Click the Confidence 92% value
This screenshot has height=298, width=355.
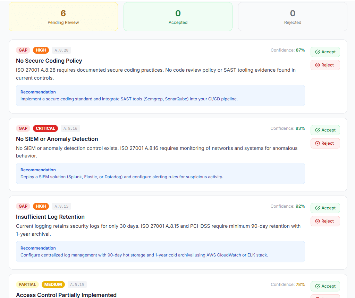click(x=300, y=206)
